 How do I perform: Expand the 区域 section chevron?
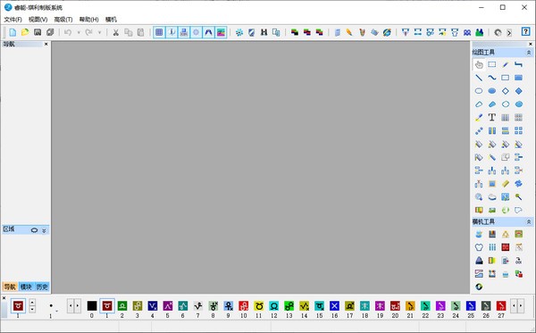pos(44,230)
